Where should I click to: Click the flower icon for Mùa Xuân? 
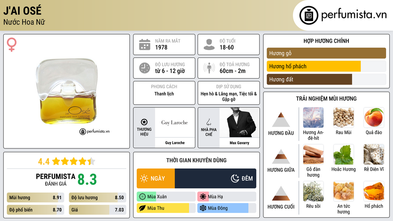pos(142,197)
